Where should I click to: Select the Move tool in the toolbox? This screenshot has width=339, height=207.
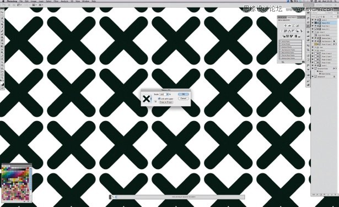[2, 13]
